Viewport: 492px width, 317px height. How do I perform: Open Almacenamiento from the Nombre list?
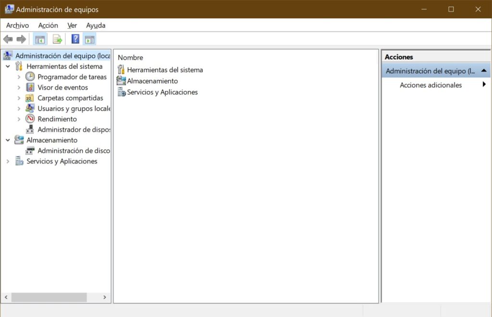152,81
